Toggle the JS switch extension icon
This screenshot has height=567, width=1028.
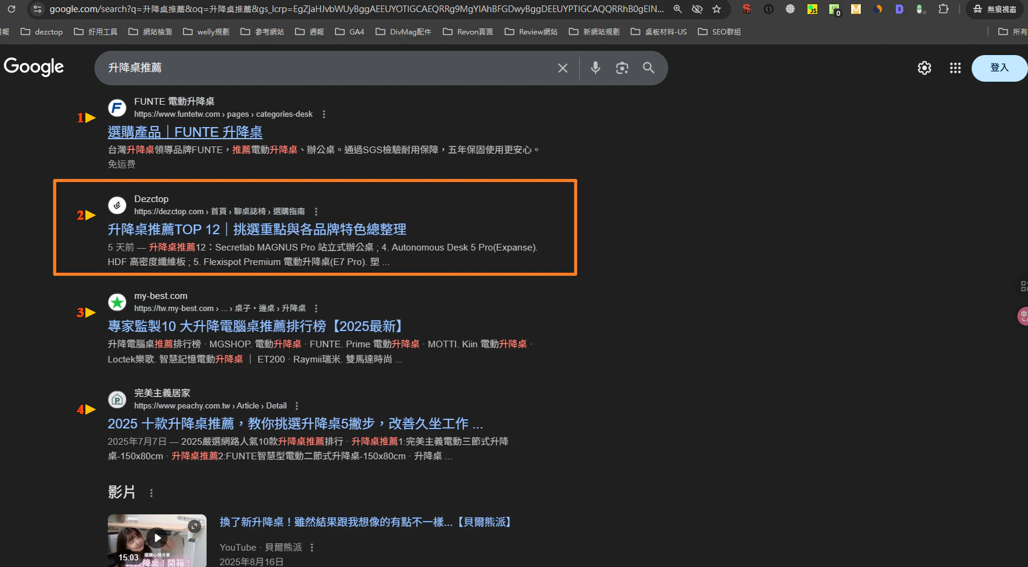pyautogui.click(x=921, y=9)
